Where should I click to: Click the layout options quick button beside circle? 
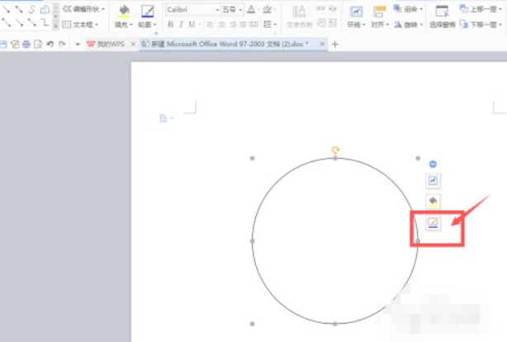pyautogui.click(x=434, y=181)
